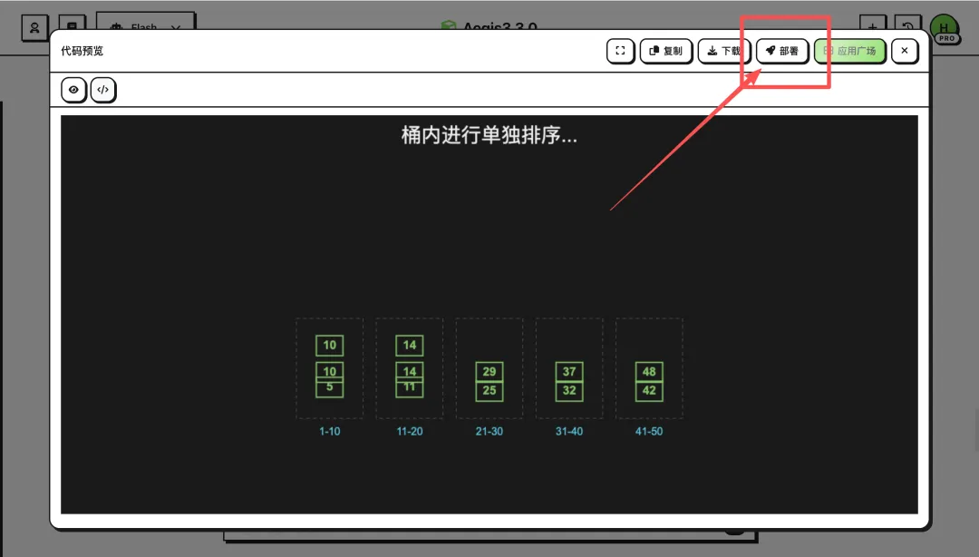Screen dimensions: 979x557
Task: Select the 31-40 bucket label
Action: [568, 431]
